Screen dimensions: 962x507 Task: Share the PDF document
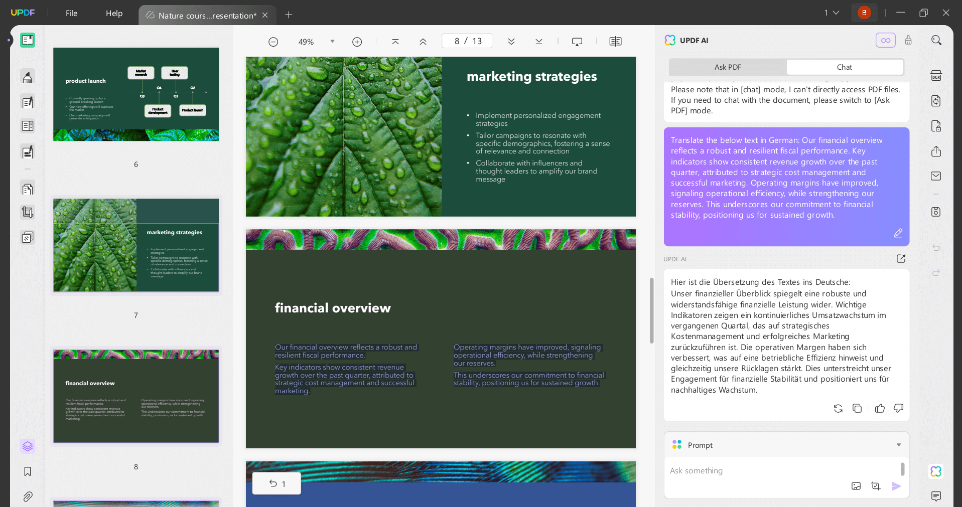tap(936, 151)
